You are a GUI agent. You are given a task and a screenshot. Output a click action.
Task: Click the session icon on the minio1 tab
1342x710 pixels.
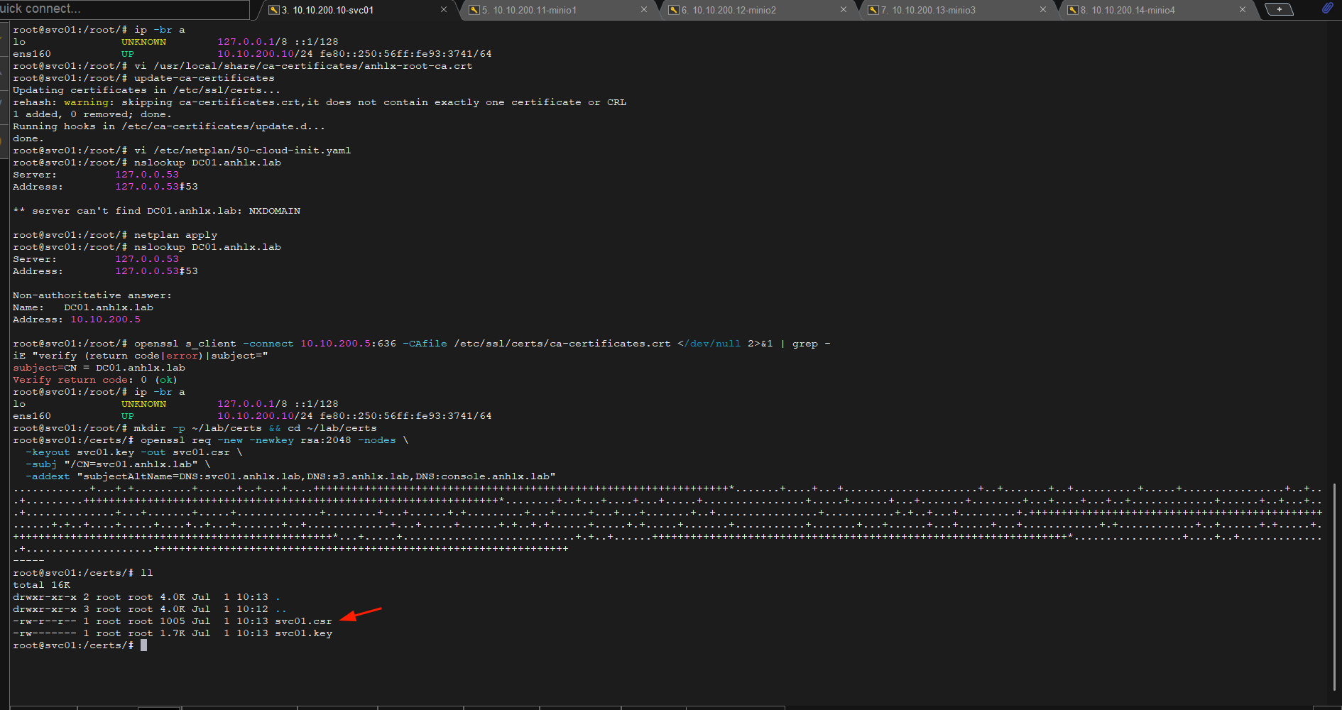tap(474, 10)
